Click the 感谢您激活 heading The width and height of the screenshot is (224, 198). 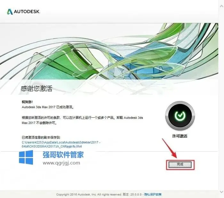pos(36,89)
